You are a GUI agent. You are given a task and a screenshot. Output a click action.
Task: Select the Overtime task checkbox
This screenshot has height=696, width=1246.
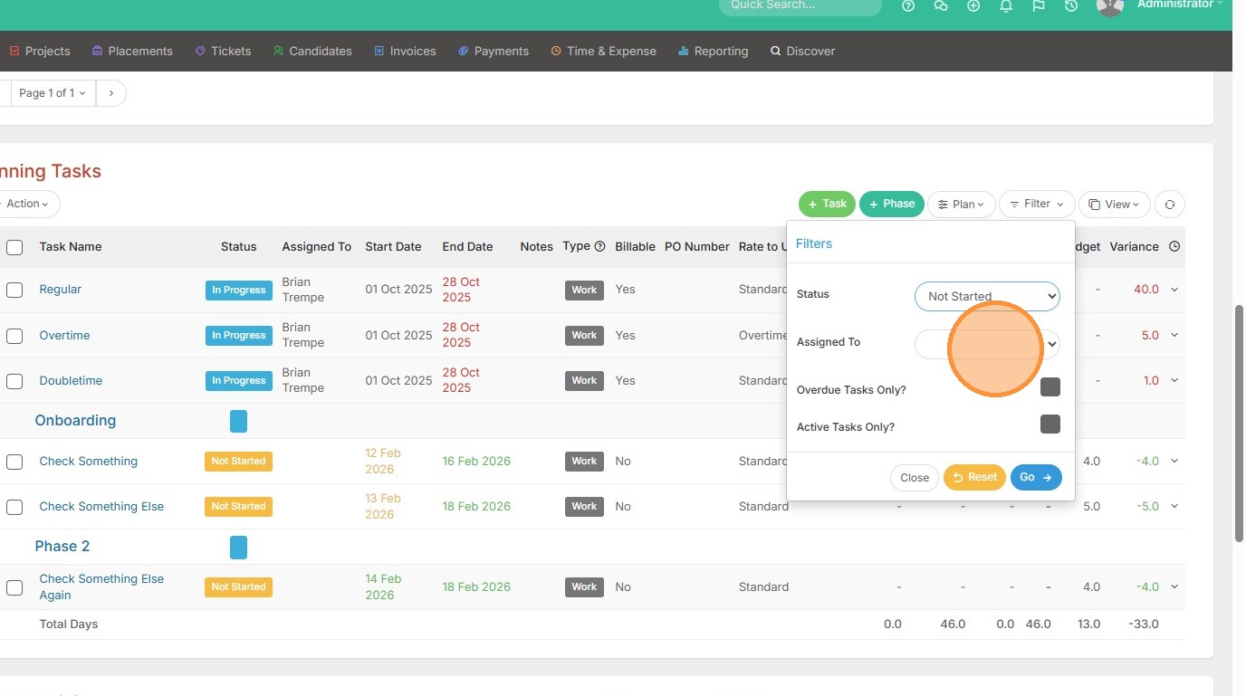(x=14, y=336)
